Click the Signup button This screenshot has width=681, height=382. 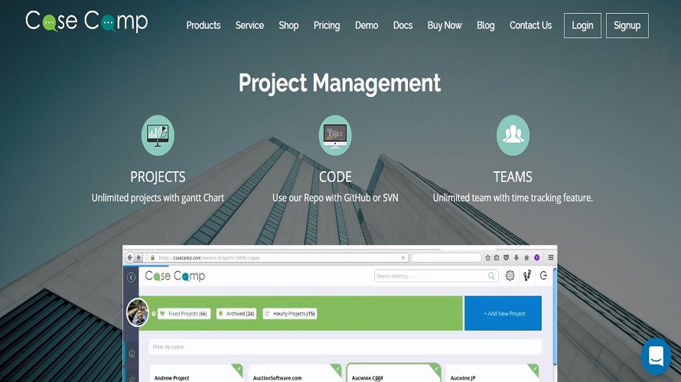click(x=627, y=25)
